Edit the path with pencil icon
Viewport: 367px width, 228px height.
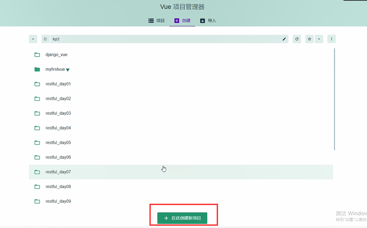[284, 39]
